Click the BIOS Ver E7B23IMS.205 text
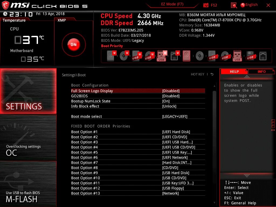This screenshot has height=207, width=276. coord(122,30)
